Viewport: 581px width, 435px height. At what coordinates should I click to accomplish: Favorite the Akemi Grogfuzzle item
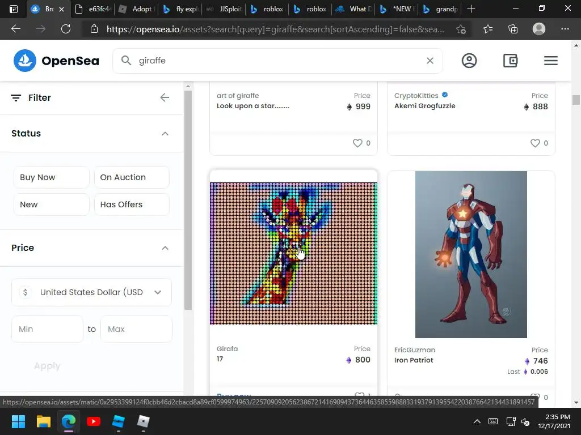(x=535, y=143)
